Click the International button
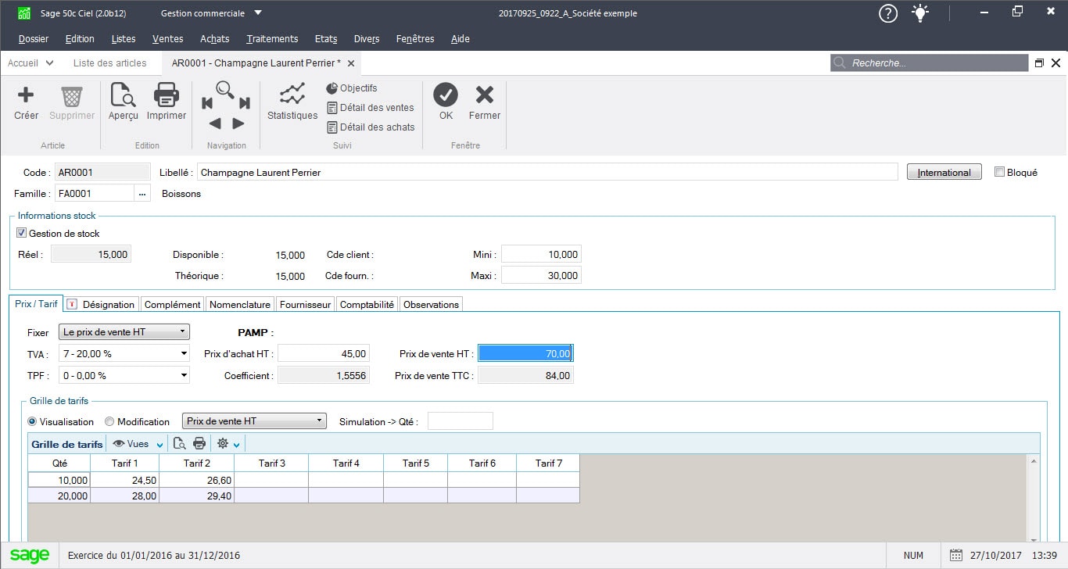Image resolution: width=1068 pixels, height=569 pixels. 944,171
